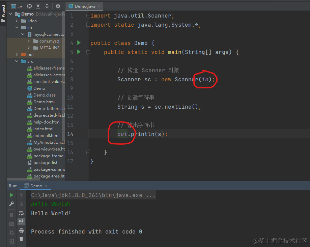
Task: Expand the com.mysql package
Action: pos(29,41)
